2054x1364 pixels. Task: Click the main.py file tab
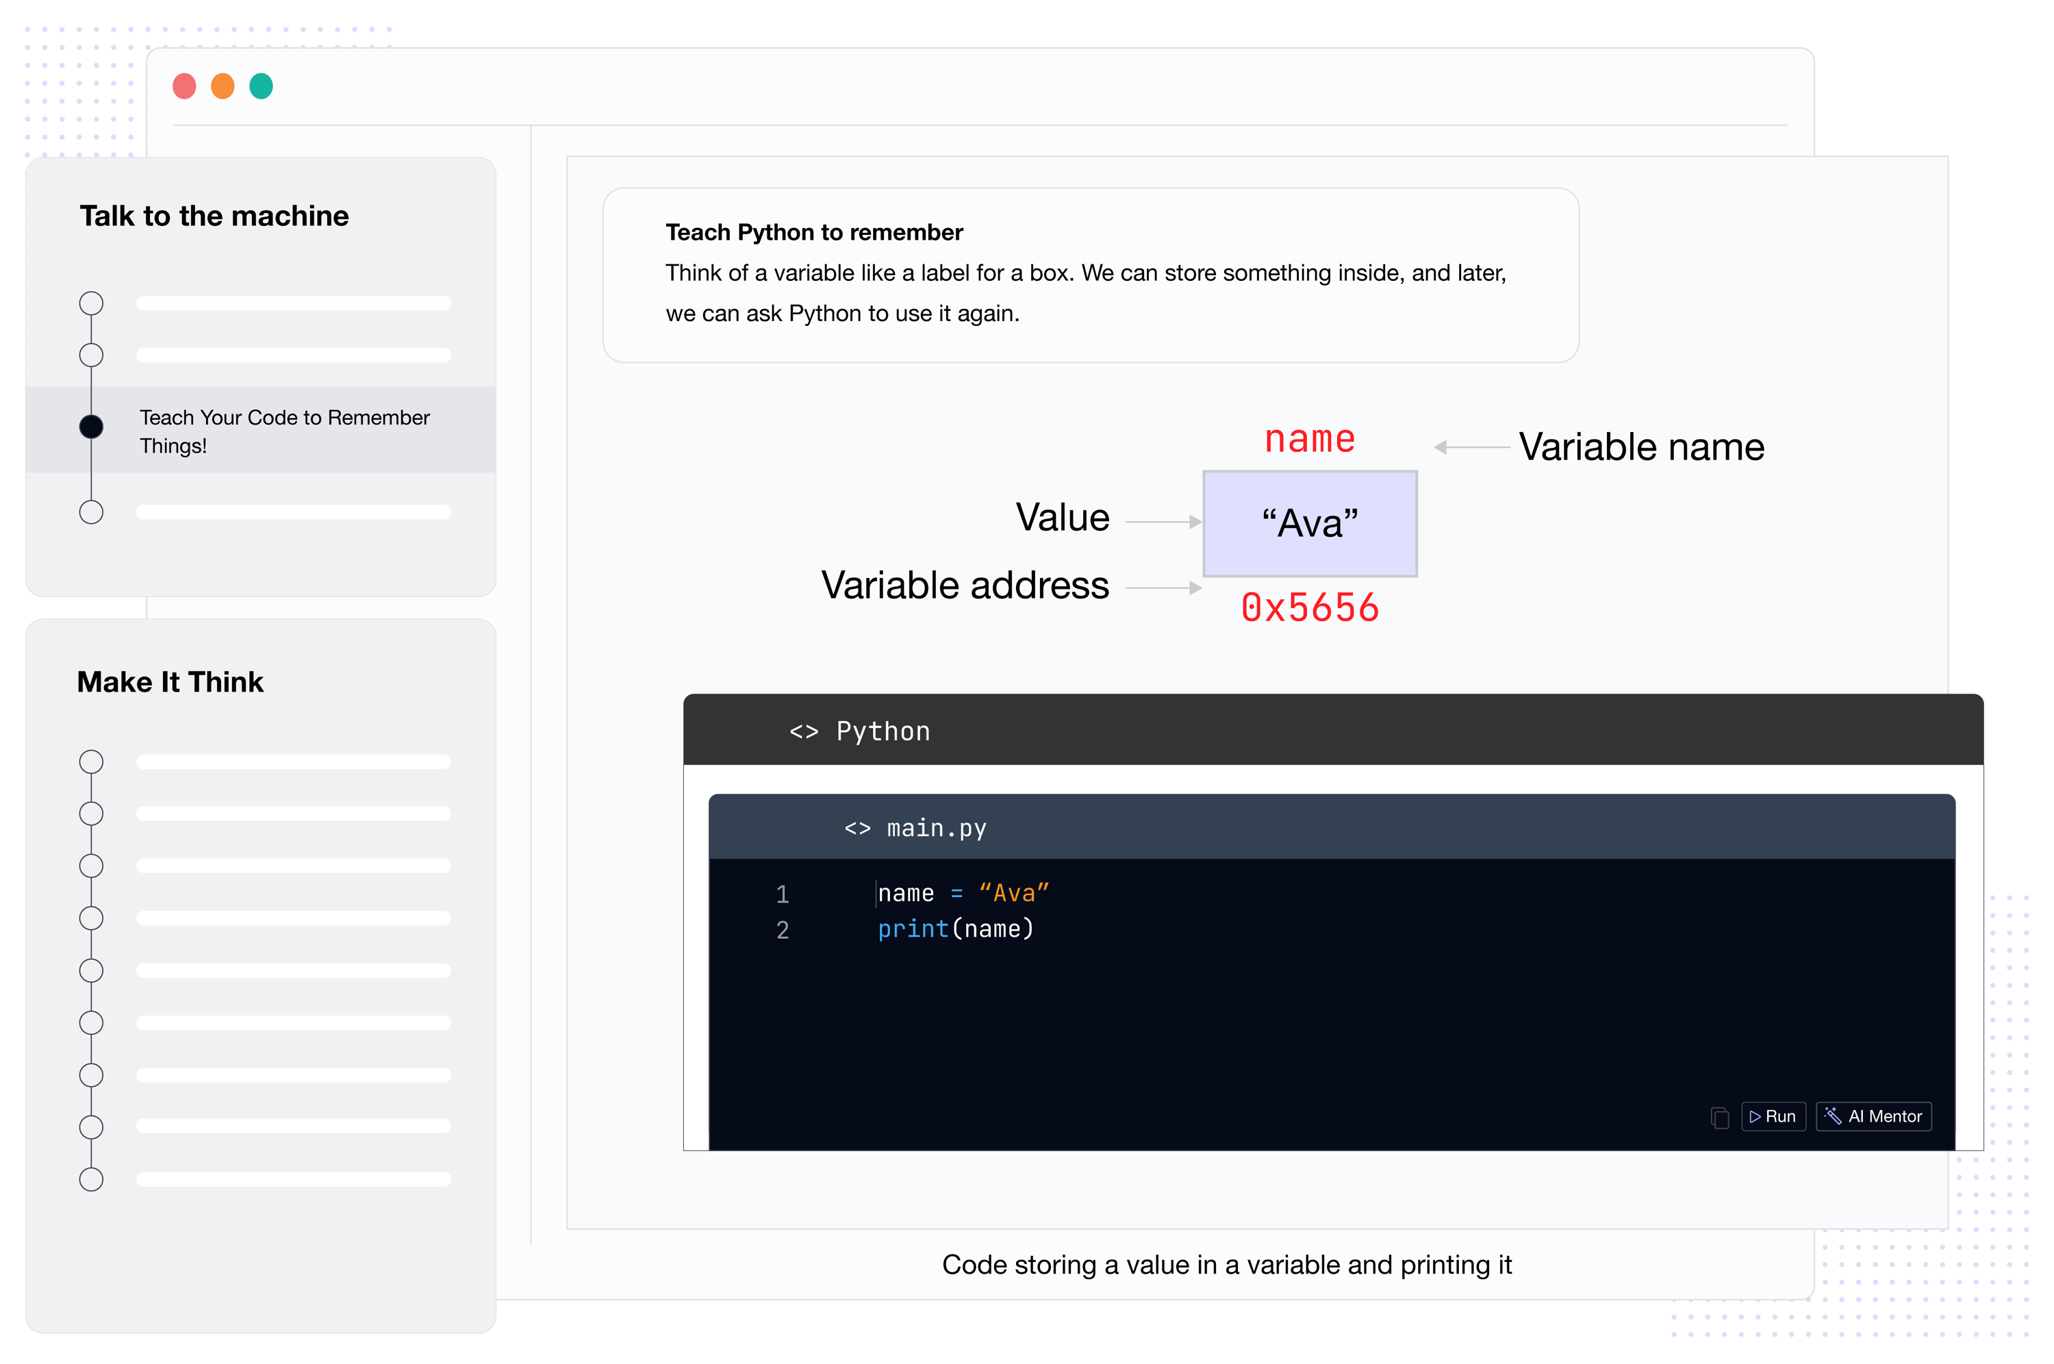936,828
